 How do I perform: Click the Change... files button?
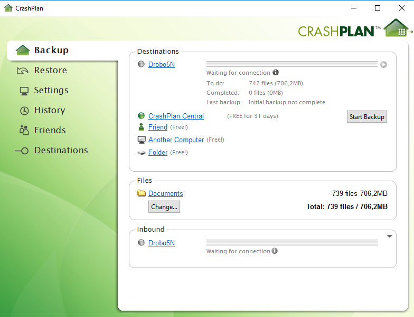pyautogui.click(x=164, y=206)
